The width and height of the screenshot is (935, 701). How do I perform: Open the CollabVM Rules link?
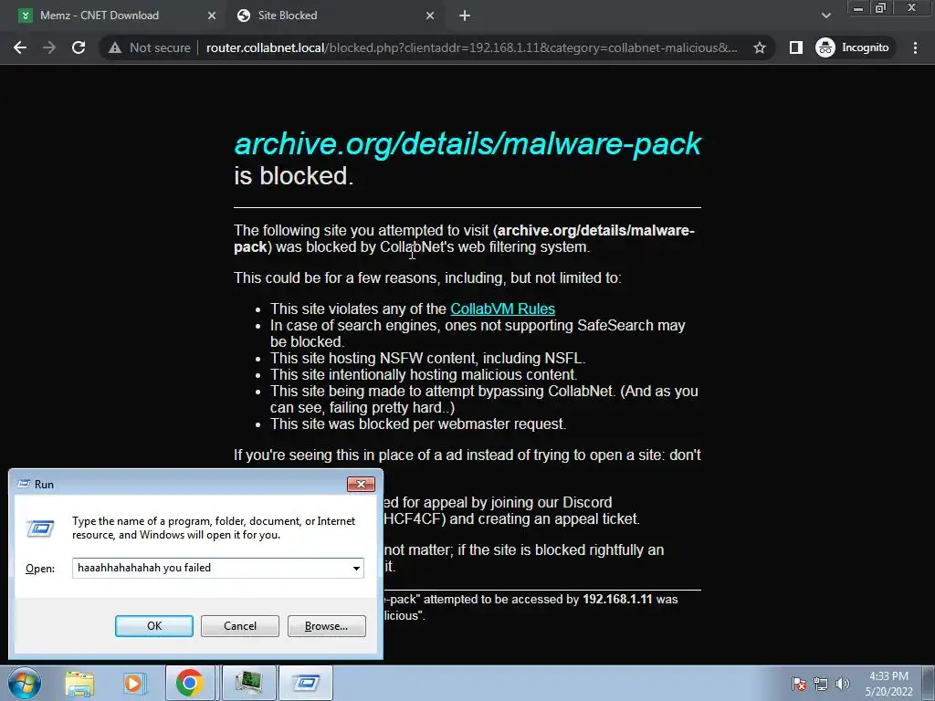[503, 309]
